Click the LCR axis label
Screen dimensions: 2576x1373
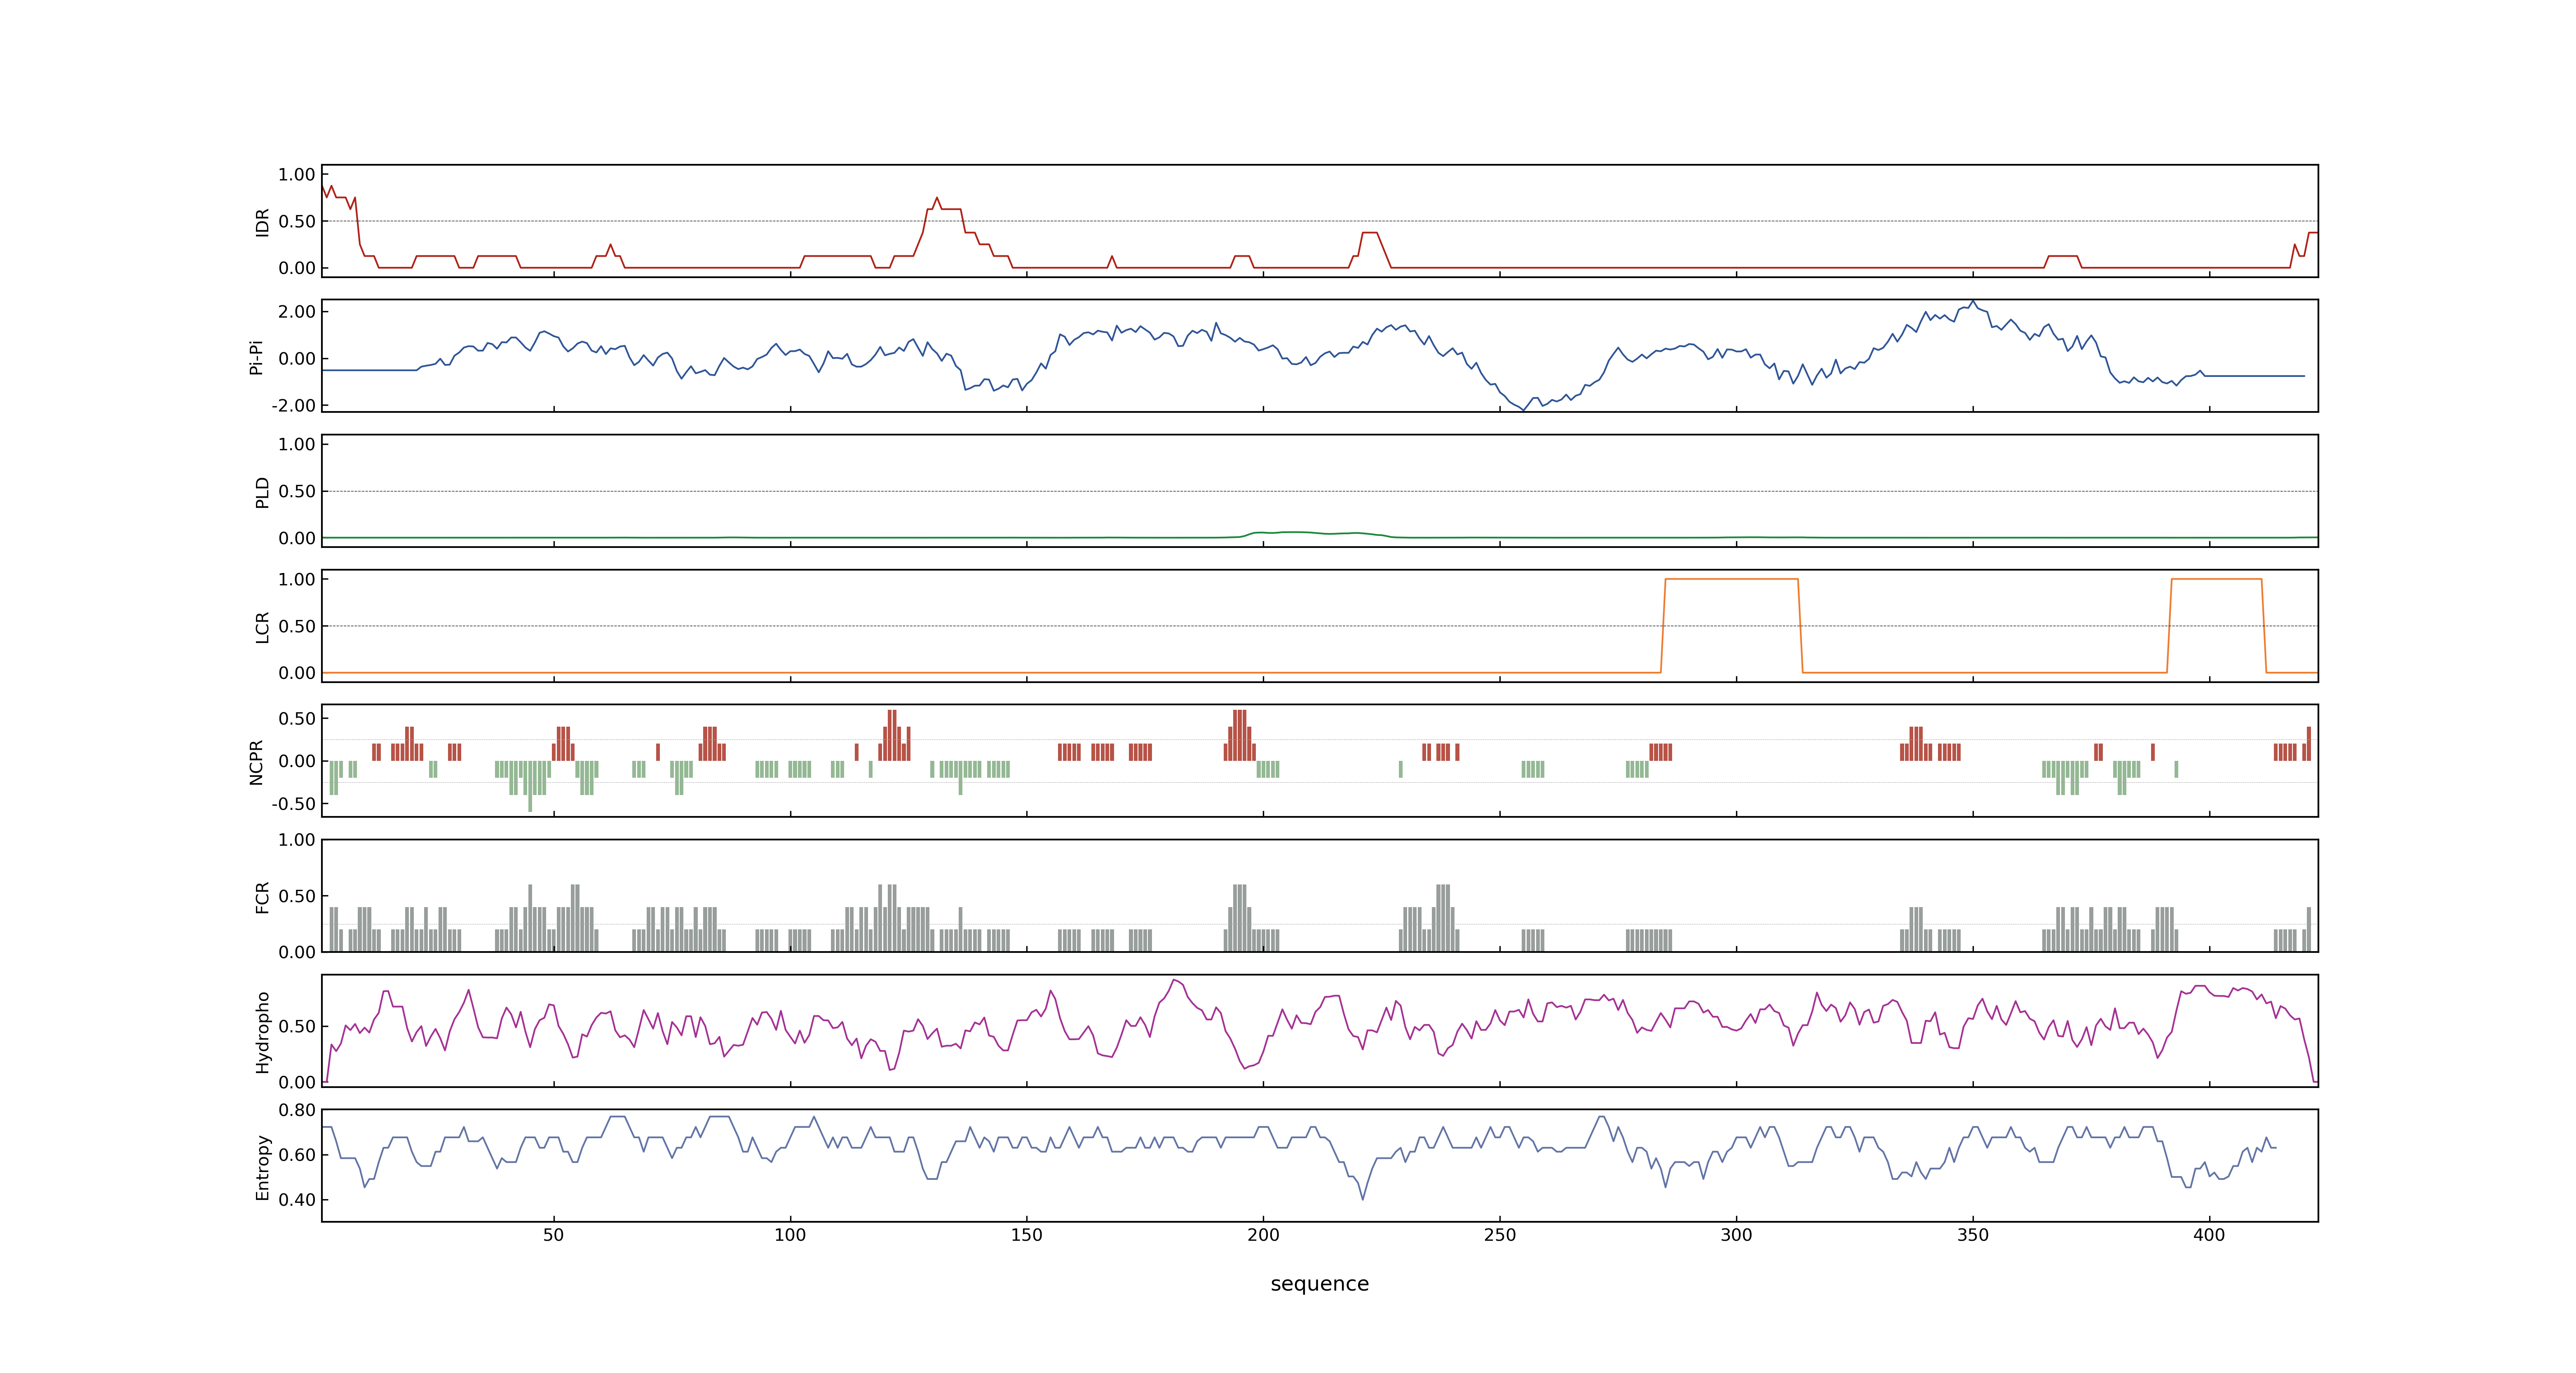pyautogui.click(x=262, y=627)
